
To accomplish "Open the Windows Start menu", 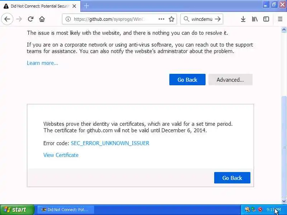I will [x=17, y=210].
